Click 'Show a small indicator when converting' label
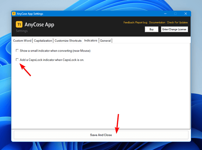The height and width of the screenshot is (150, 202). 55,51
